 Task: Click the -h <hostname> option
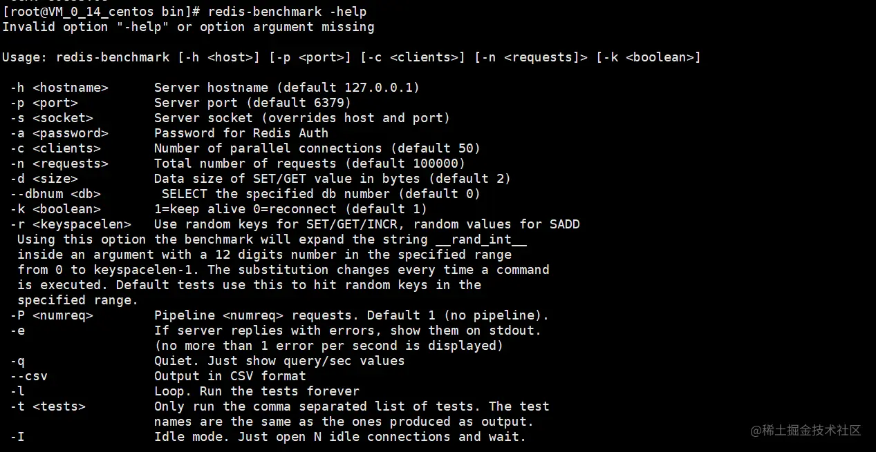pos(59,88)
